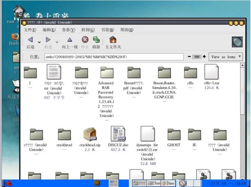Open the View as Icons dropdown
The width and height of the screenshot is (251, 187).
pos(226,57)
